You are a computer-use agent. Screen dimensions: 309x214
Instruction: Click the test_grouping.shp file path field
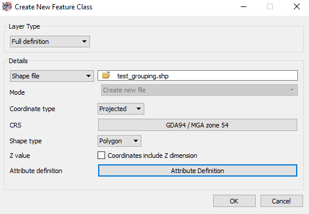tap(197, 75)
